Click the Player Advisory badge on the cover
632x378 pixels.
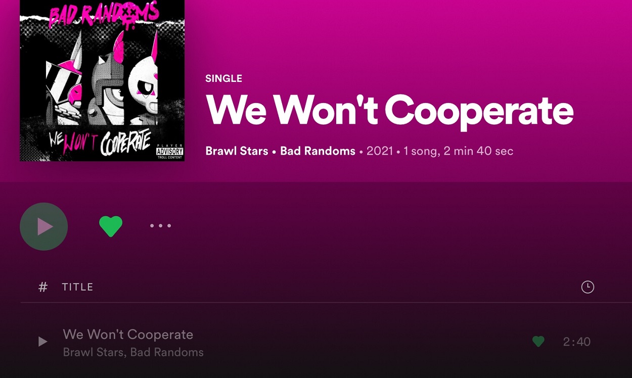(169, 152)
